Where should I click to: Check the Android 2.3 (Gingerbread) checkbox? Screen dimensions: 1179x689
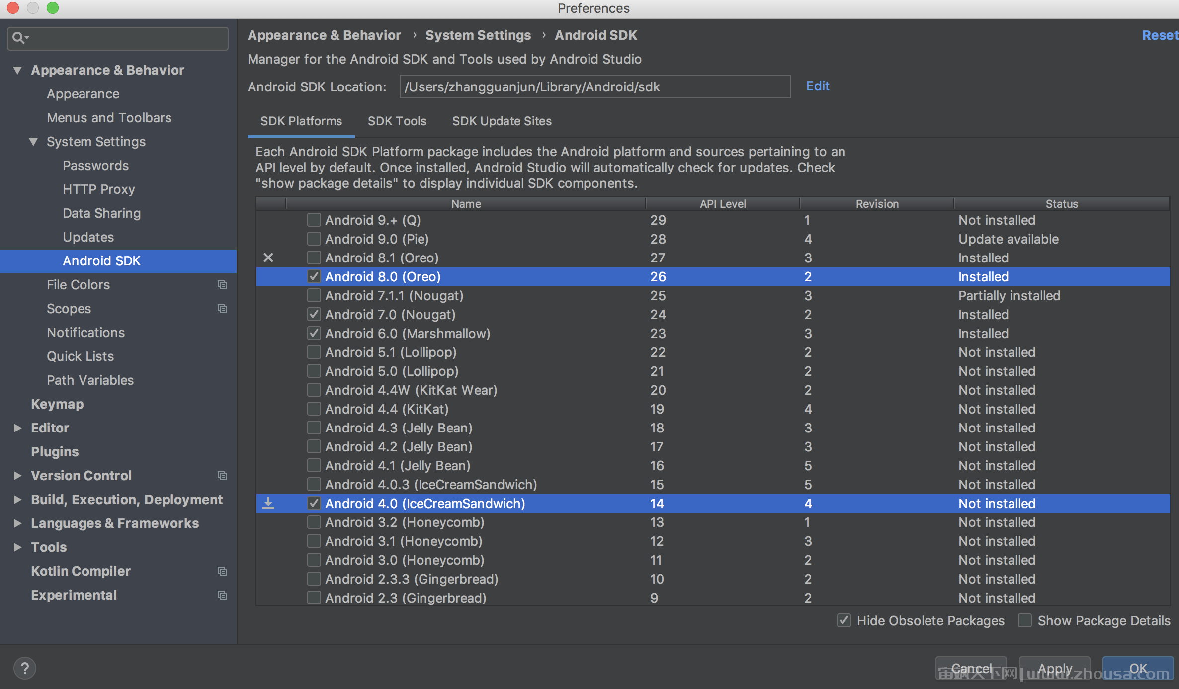pos(314,598)
